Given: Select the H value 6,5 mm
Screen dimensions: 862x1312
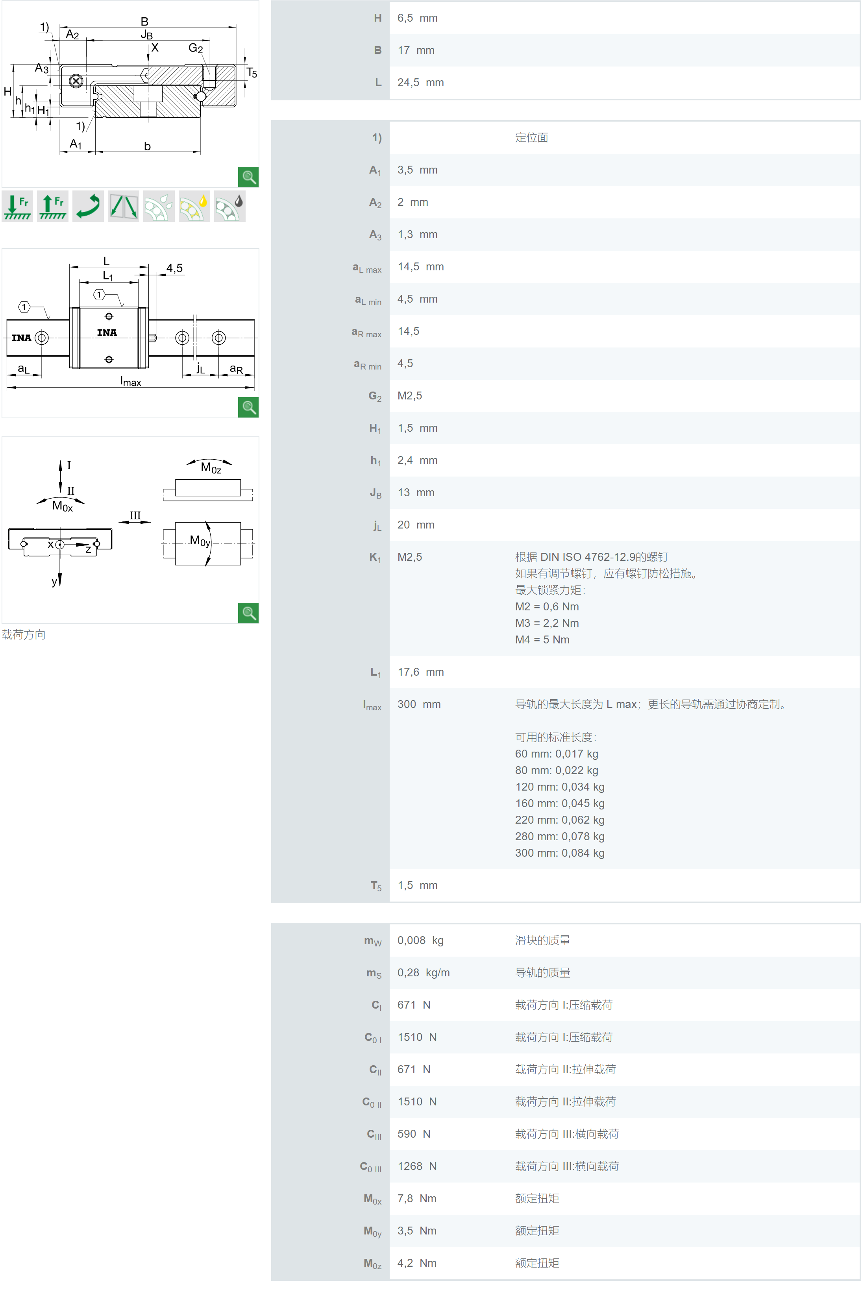Looking at the screenshot, I should tap(418, 18).
